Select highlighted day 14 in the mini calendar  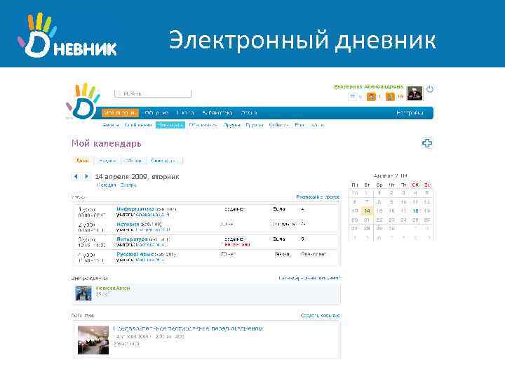tap(367, 211)
